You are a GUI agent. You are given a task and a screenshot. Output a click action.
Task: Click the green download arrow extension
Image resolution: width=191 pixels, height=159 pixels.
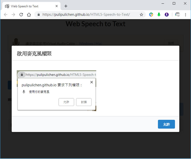click(x=159, y=15)
